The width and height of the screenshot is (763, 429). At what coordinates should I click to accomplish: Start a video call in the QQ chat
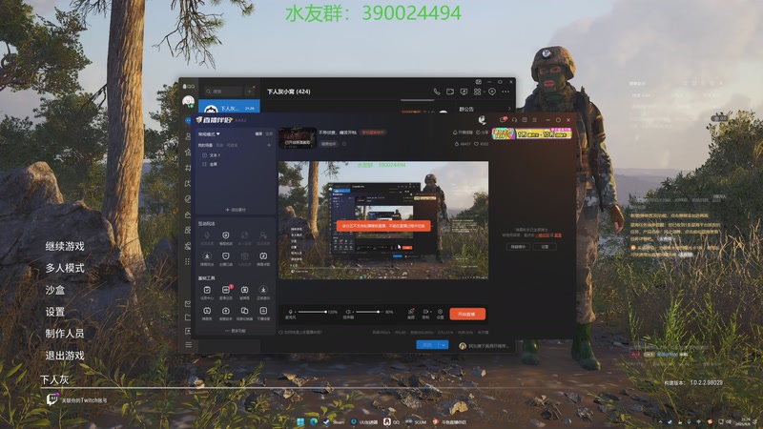click(x=450, y=92)
